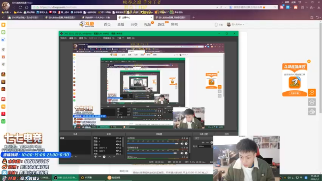This screenshot has height=181, width=322.
Task: Add a source with OBS plus icon
Action: (95, 157)
